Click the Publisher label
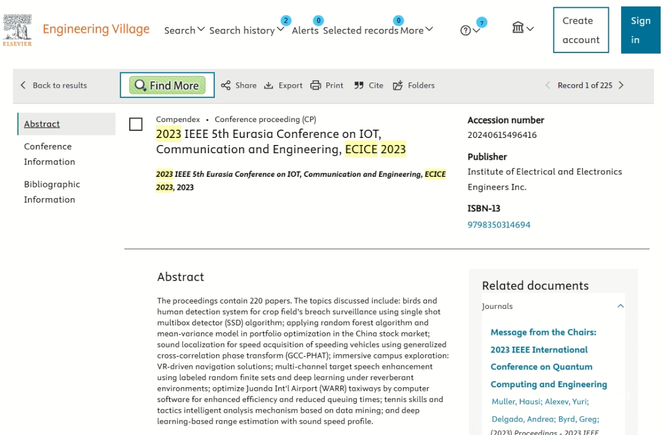 487,157
